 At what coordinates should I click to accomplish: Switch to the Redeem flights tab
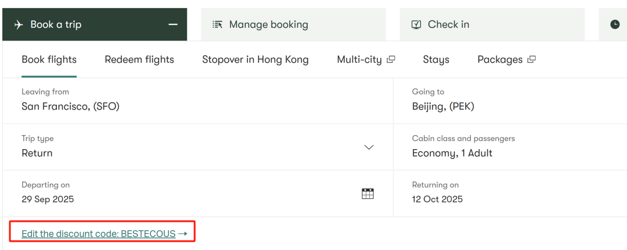139,59
